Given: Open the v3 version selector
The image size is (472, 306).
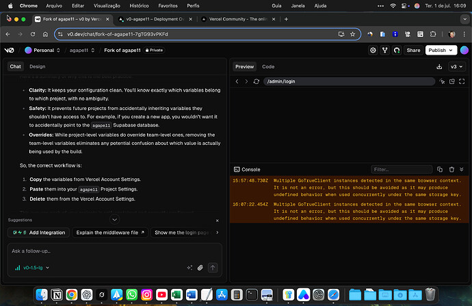Looking at the screenshot, I should click(x=456, y=67).
